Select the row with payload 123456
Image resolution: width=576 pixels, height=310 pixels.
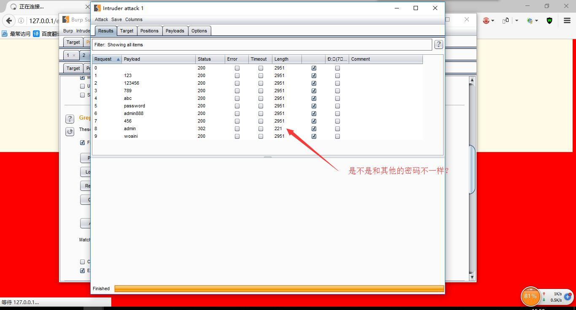(x=257, y=83)
